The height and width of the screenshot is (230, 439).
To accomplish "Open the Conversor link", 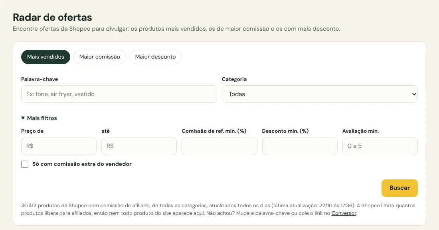I will point(344,213).
